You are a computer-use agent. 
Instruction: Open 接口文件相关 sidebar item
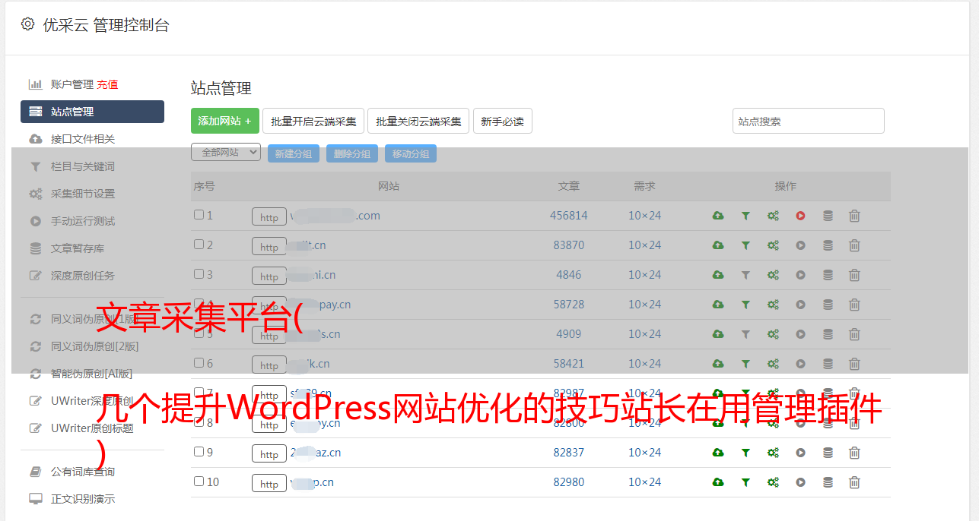coord(82,139)
